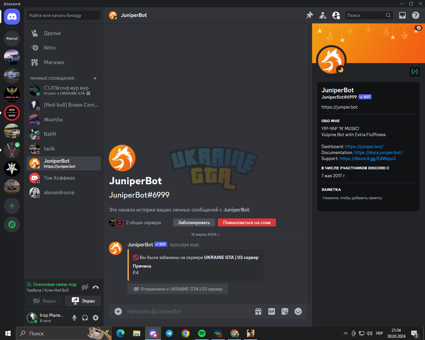The height and width of the screenshot is (340, 425).
Task: Click Пожаловаться на спам button
Action: coord(247,222)
